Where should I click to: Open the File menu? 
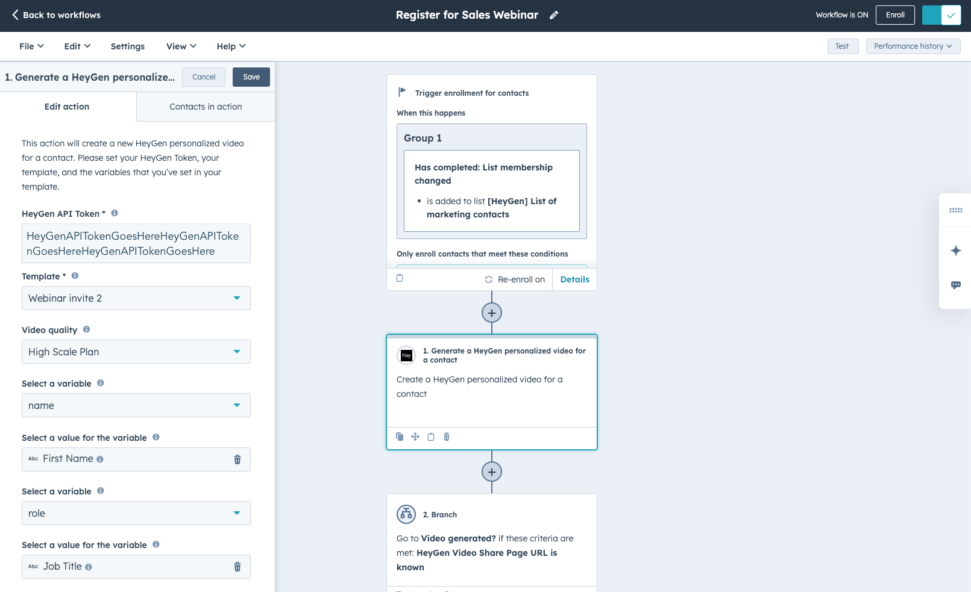(31, 46)
